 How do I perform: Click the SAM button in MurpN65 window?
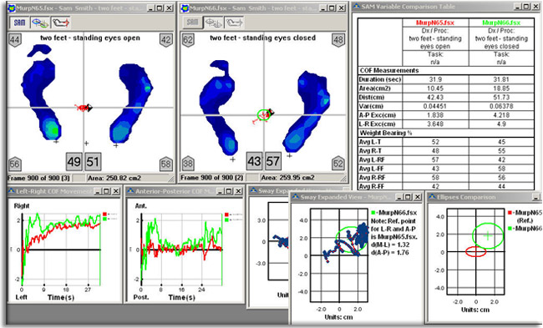19,23
